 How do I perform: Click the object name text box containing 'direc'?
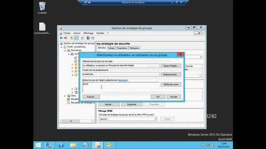coord(121,87)
